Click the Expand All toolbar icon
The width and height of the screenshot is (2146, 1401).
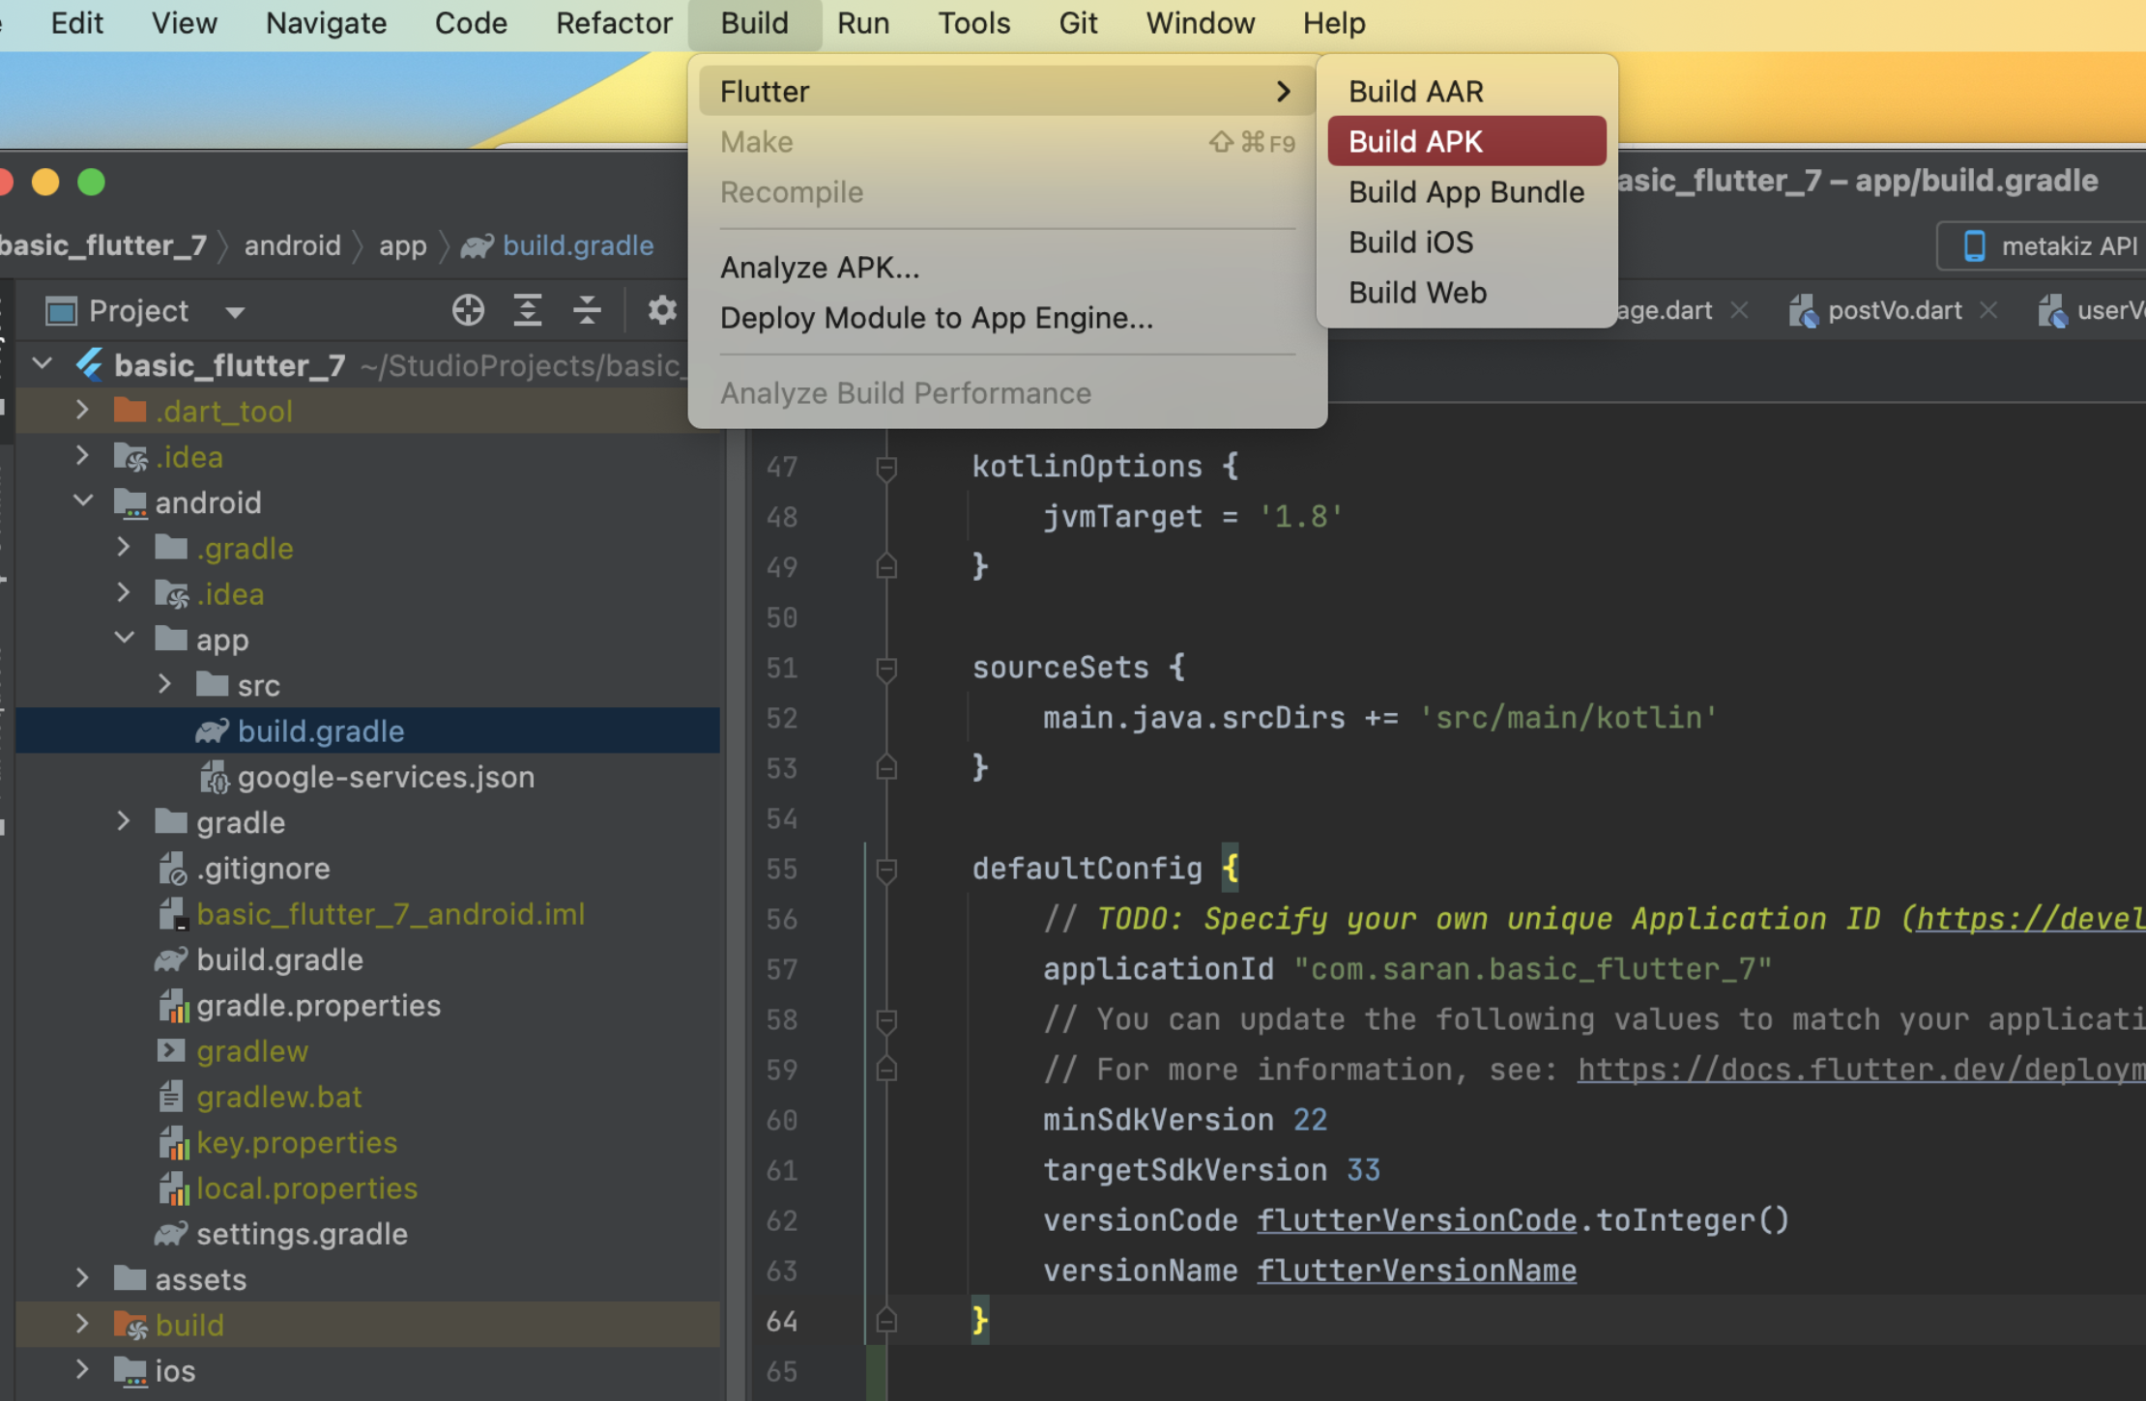tap(527, 310)
